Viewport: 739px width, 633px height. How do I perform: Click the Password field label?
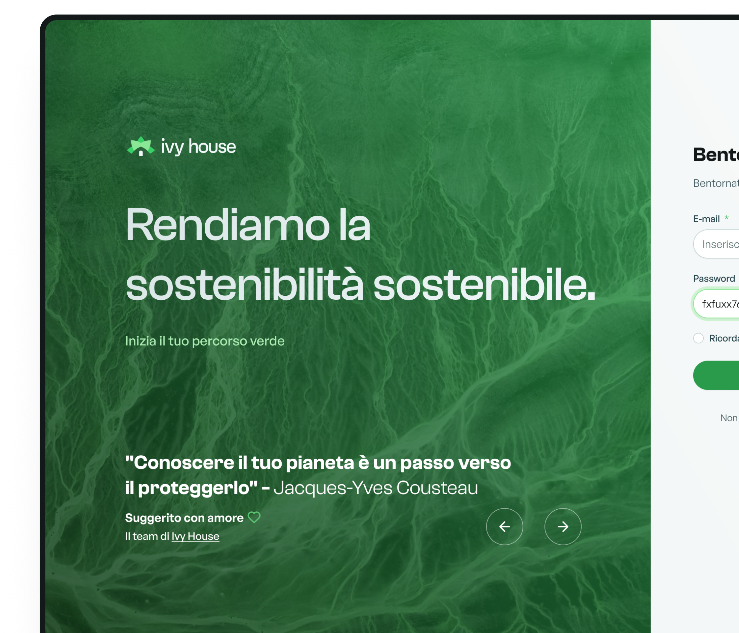(714, 279)
